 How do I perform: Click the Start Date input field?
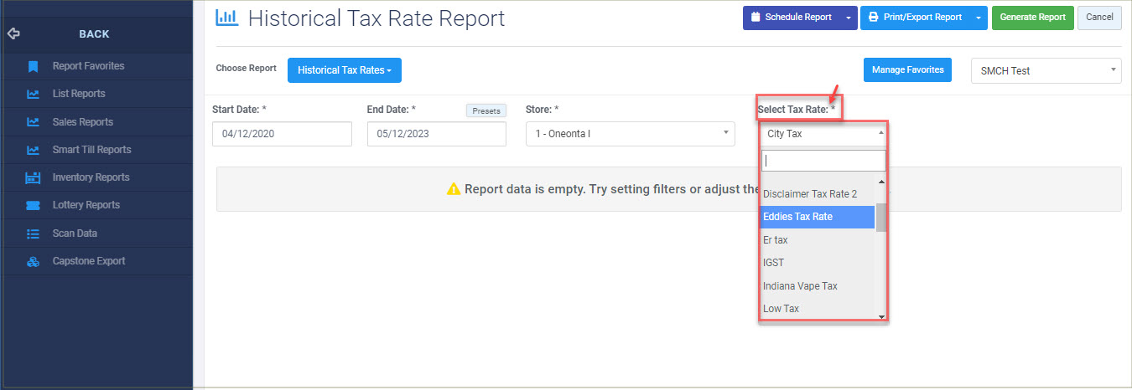point(282,134)
